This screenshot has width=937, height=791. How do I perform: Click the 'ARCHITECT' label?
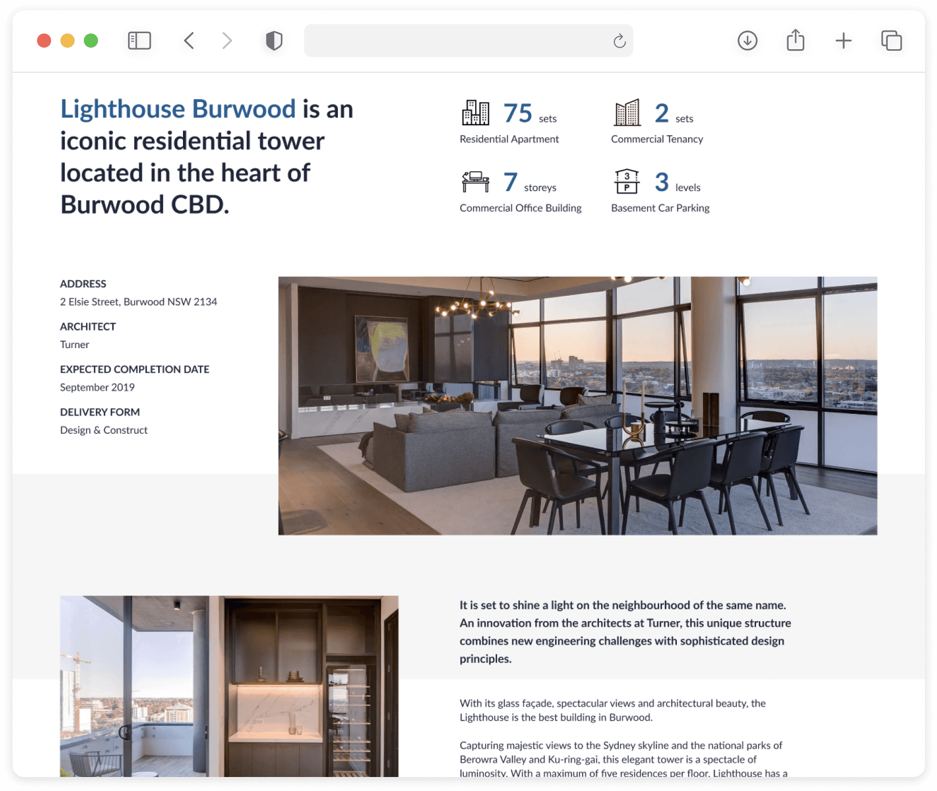88,326
